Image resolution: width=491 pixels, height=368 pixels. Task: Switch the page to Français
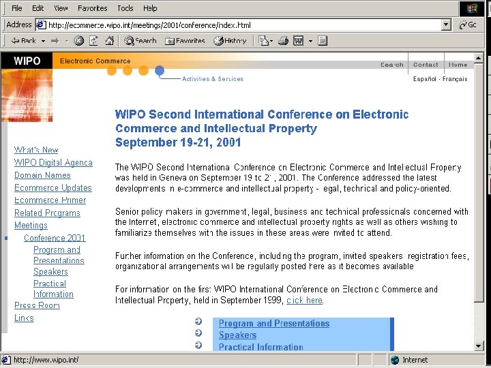(455, 79)
